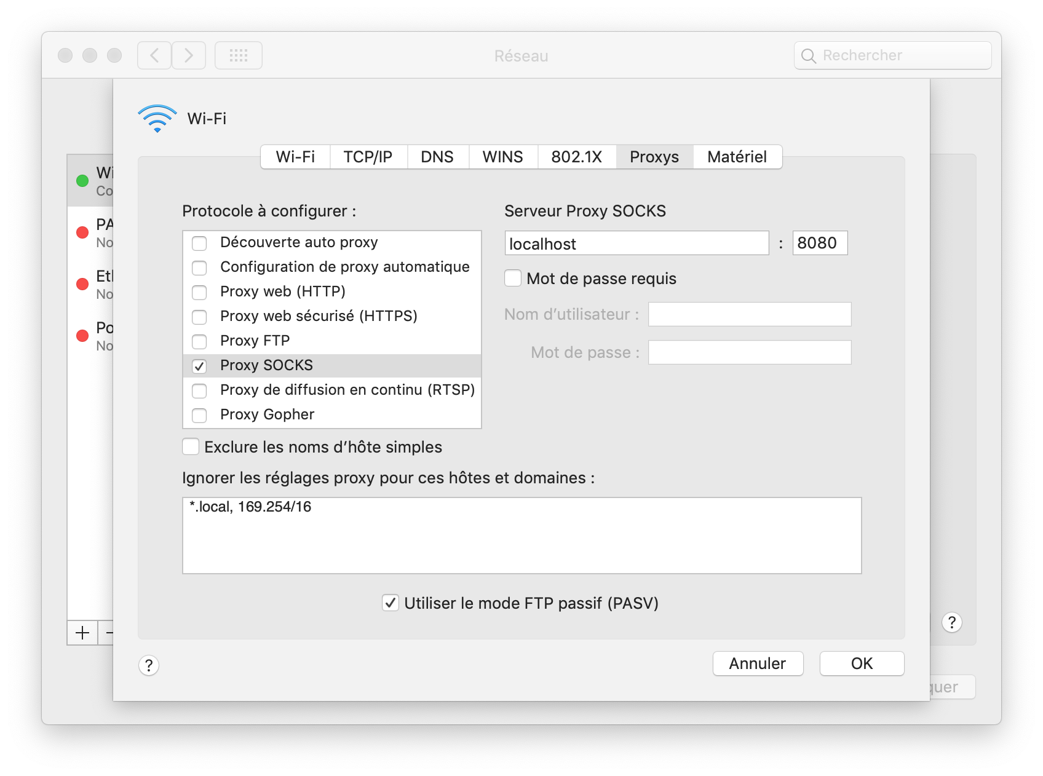The image size is (1043, 776).
Task: Click the red window close dot
Action: point(65,55)
